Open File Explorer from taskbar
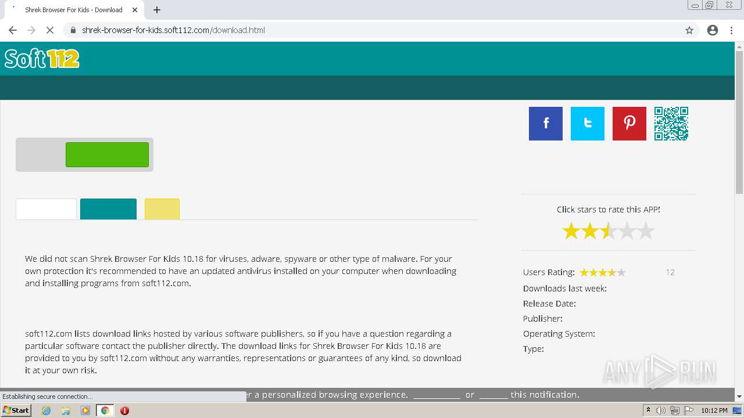Screen dimensions: 744x418 66,410
